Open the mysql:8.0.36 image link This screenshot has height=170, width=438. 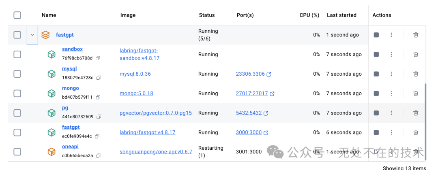(x=135, y=74)
